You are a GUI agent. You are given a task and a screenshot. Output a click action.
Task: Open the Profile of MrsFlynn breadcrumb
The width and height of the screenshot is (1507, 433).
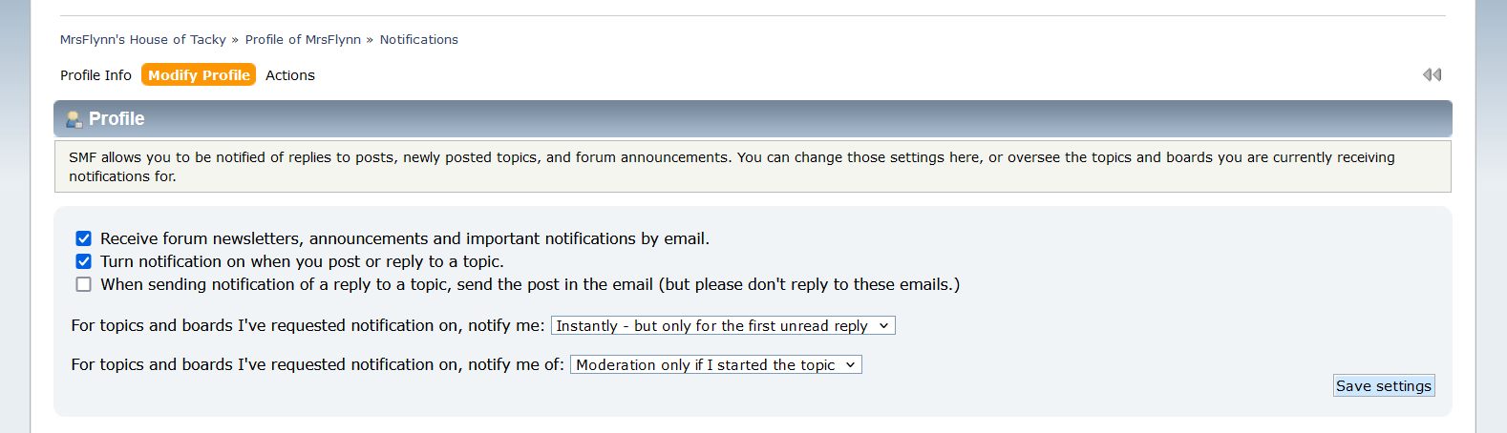303,39
